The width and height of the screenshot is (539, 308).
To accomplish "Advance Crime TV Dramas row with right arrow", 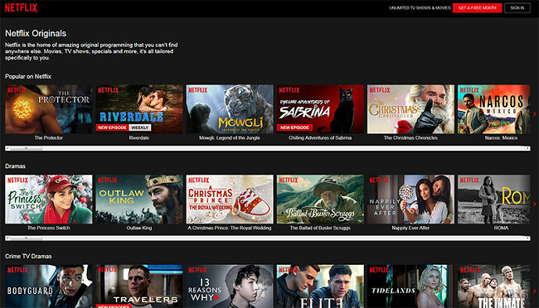I will (535, 291).
